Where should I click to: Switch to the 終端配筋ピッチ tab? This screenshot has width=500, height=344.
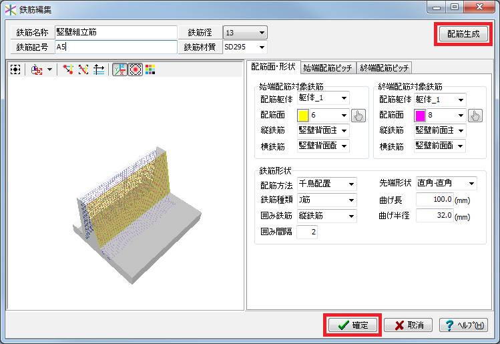click(x=385, y=67)
